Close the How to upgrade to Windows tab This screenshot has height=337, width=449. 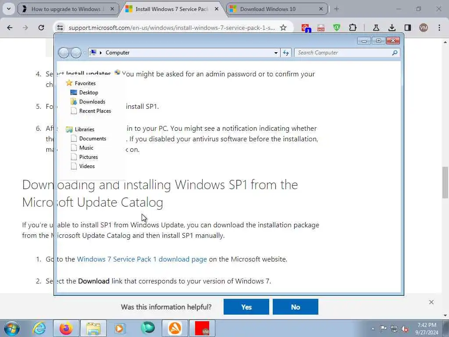coord(112,9)
